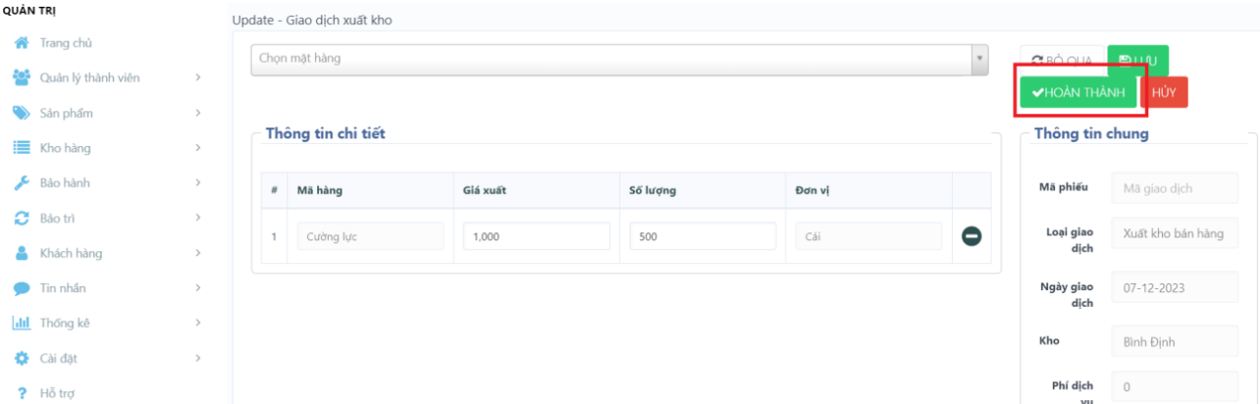Expand the Kho hàng submenu chevron
The image size is (1260, 404).
(x=198, y=148)
